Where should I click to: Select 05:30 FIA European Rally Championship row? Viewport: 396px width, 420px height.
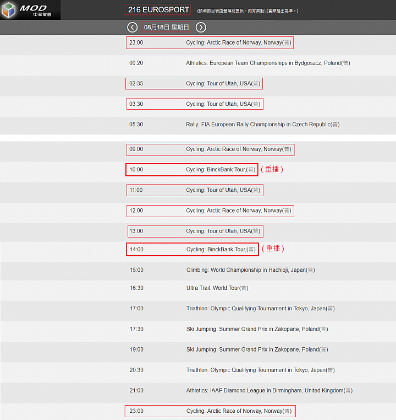point(198,125)
